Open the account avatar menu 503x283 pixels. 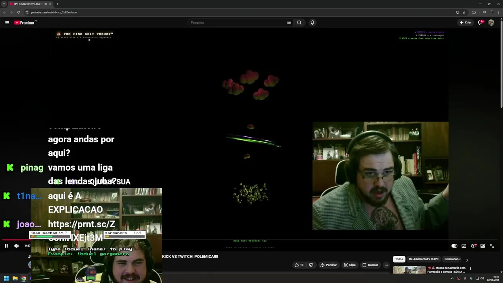(491, 22)
